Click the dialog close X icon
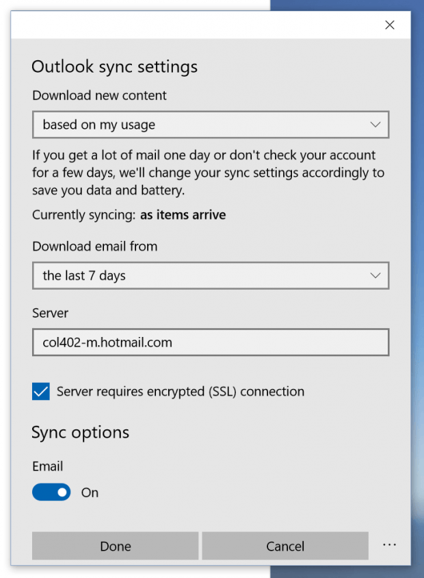This screenshot has width=424, height=578. tap(390, 25)
